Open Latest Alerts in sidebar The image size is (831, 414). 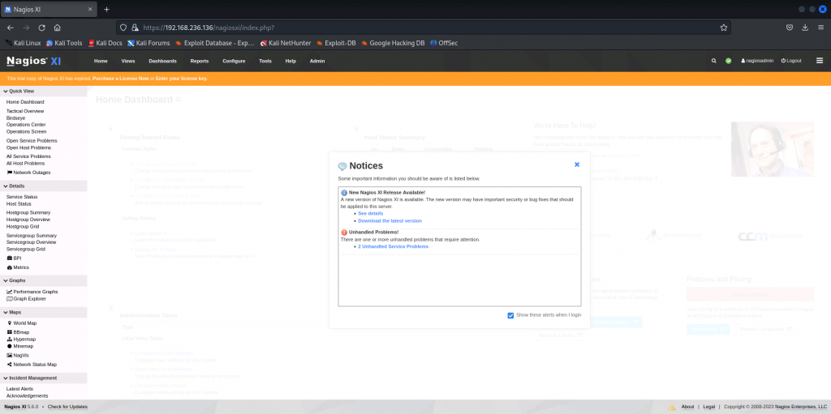point(19,389)
